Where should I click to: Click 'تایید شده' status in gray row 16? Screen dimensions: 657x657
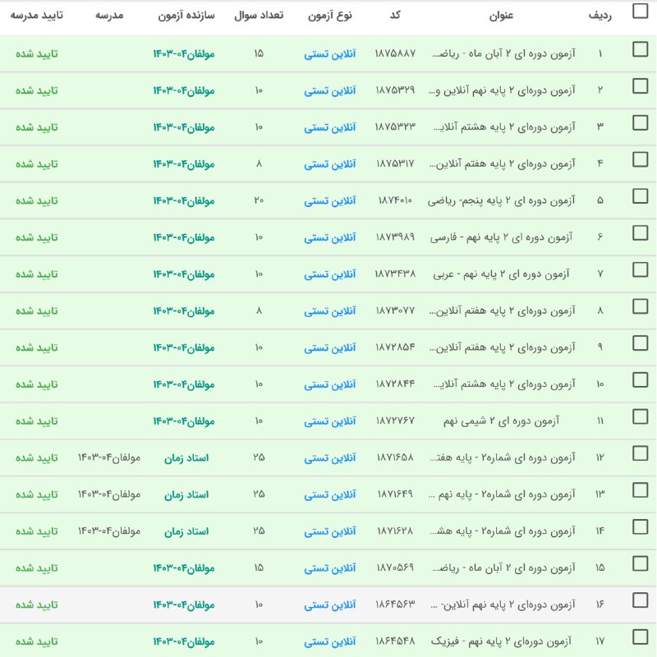36,605
